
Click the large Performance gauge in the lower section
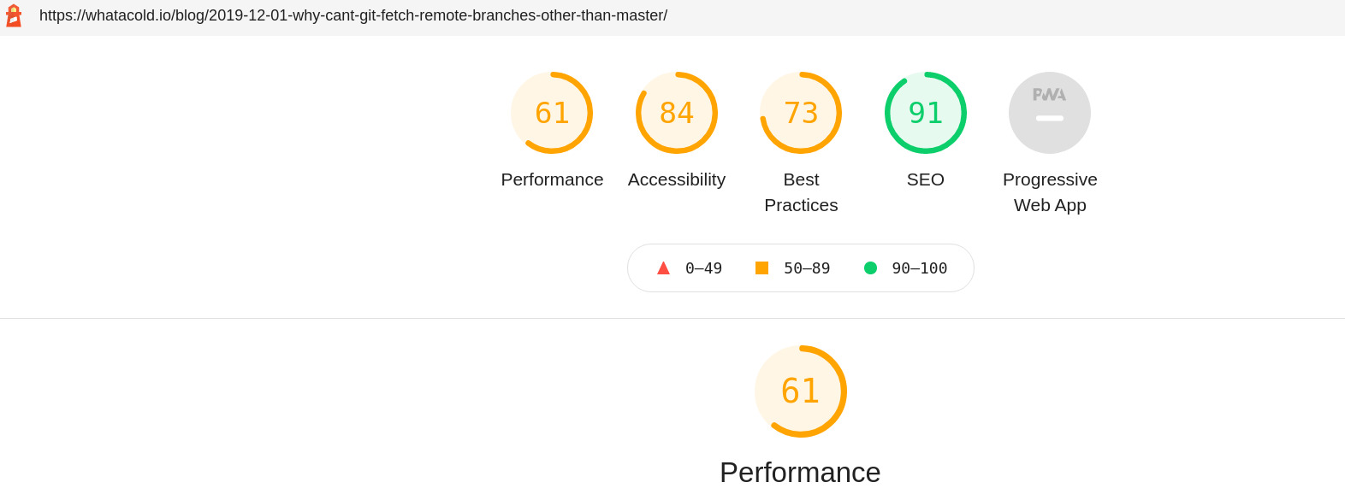pos(800,391)
